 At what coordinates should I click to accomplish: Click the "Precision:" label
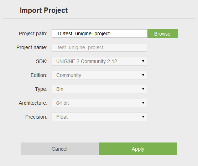point(36,117)
